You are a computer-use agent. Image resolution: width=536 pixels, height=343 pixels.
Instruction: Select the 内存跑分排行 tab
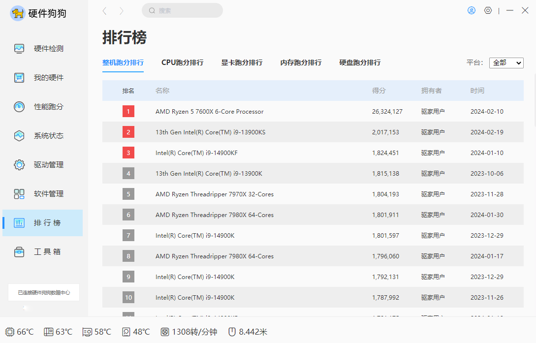(x=301, y=62)
